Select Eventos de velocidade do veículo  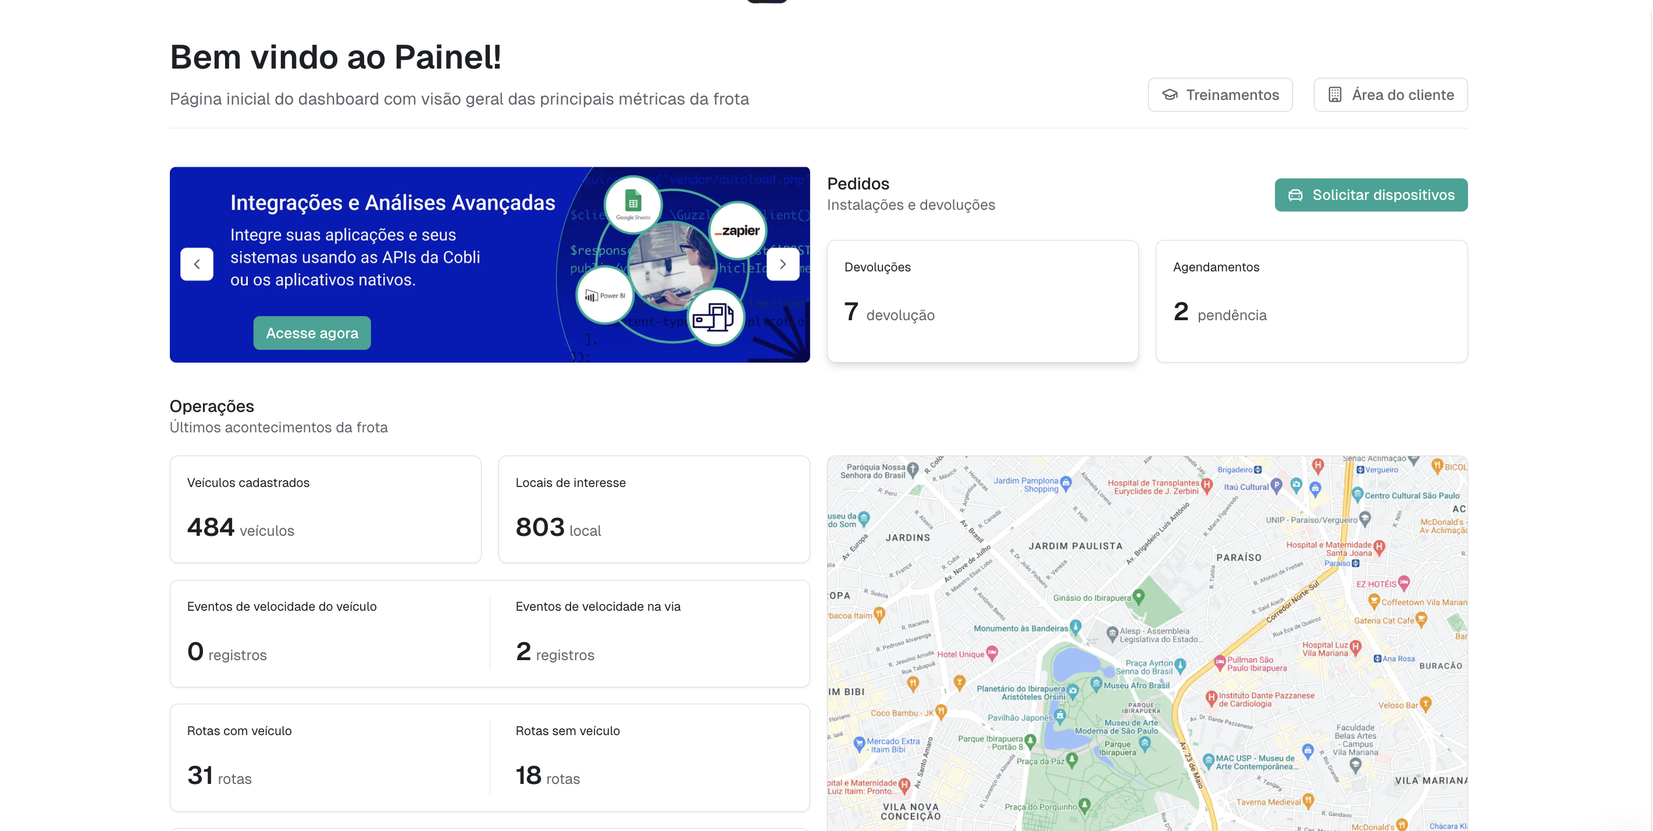[330, 633]
